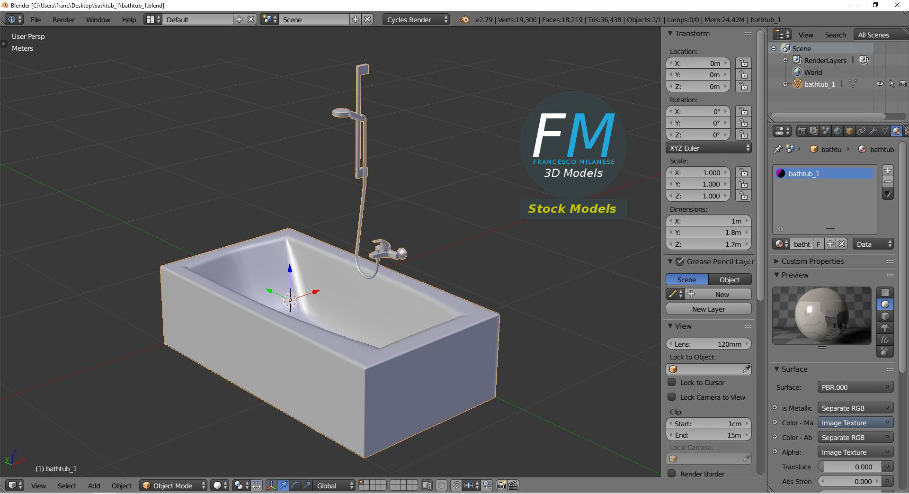Open the Material properties tab sphere icon

pos(897,131)
